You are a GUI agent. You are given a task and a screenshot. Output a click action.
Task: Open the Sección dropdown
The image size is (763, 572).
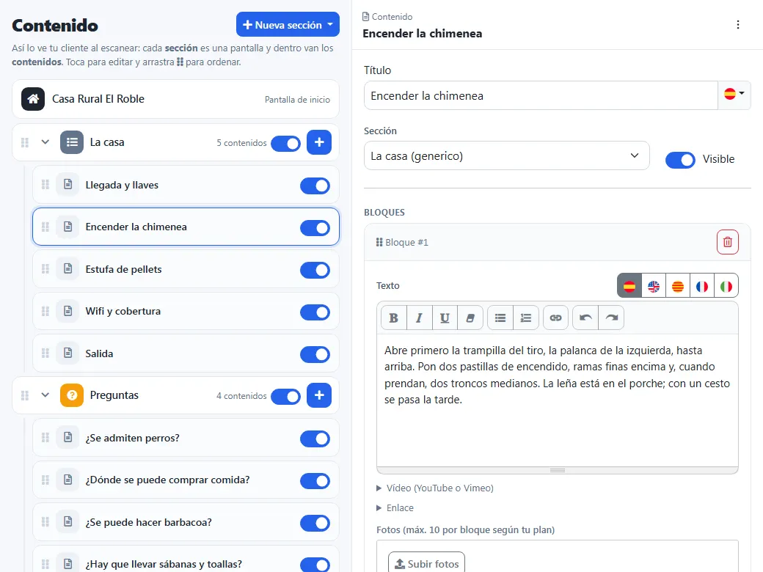pyautogui.click(x=506, y=155)
